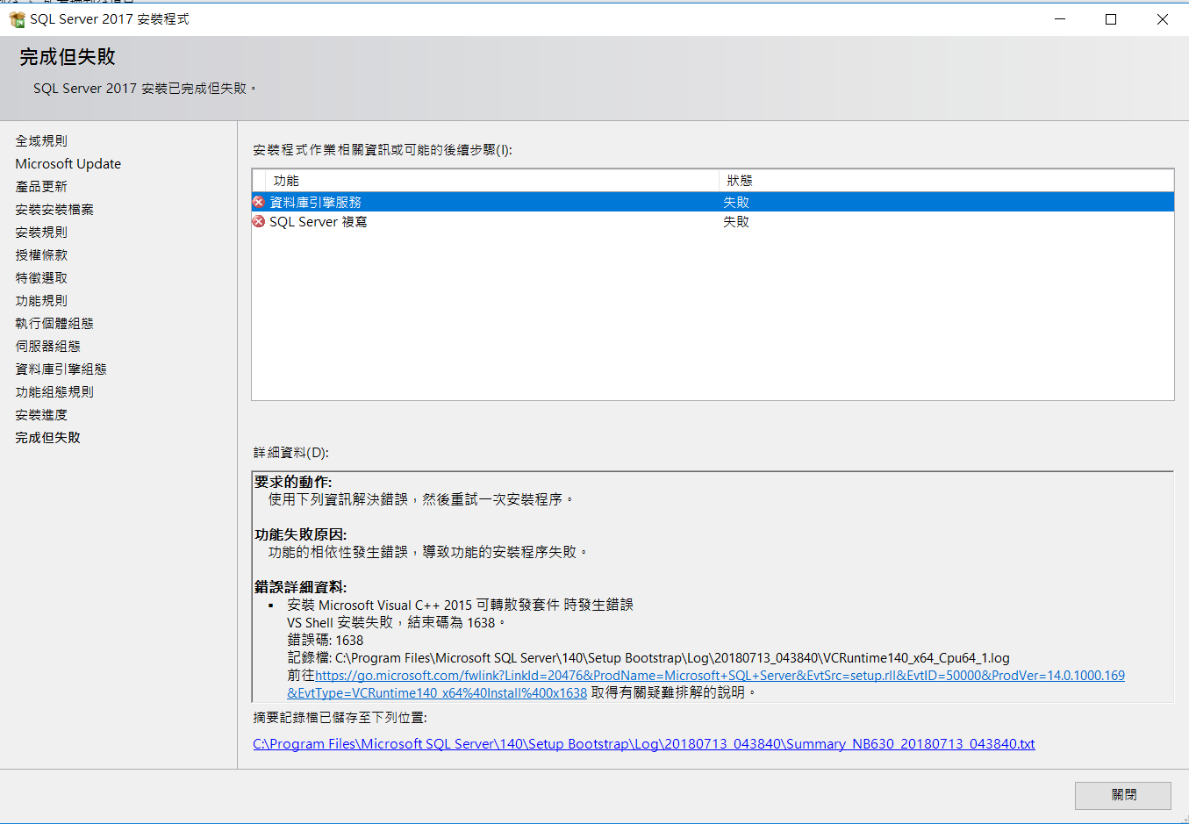Viewport: 1189px width, 824px height.
Task: Click the 失敗 status of 資料庫引擎服務
Action: coord(736,202)
